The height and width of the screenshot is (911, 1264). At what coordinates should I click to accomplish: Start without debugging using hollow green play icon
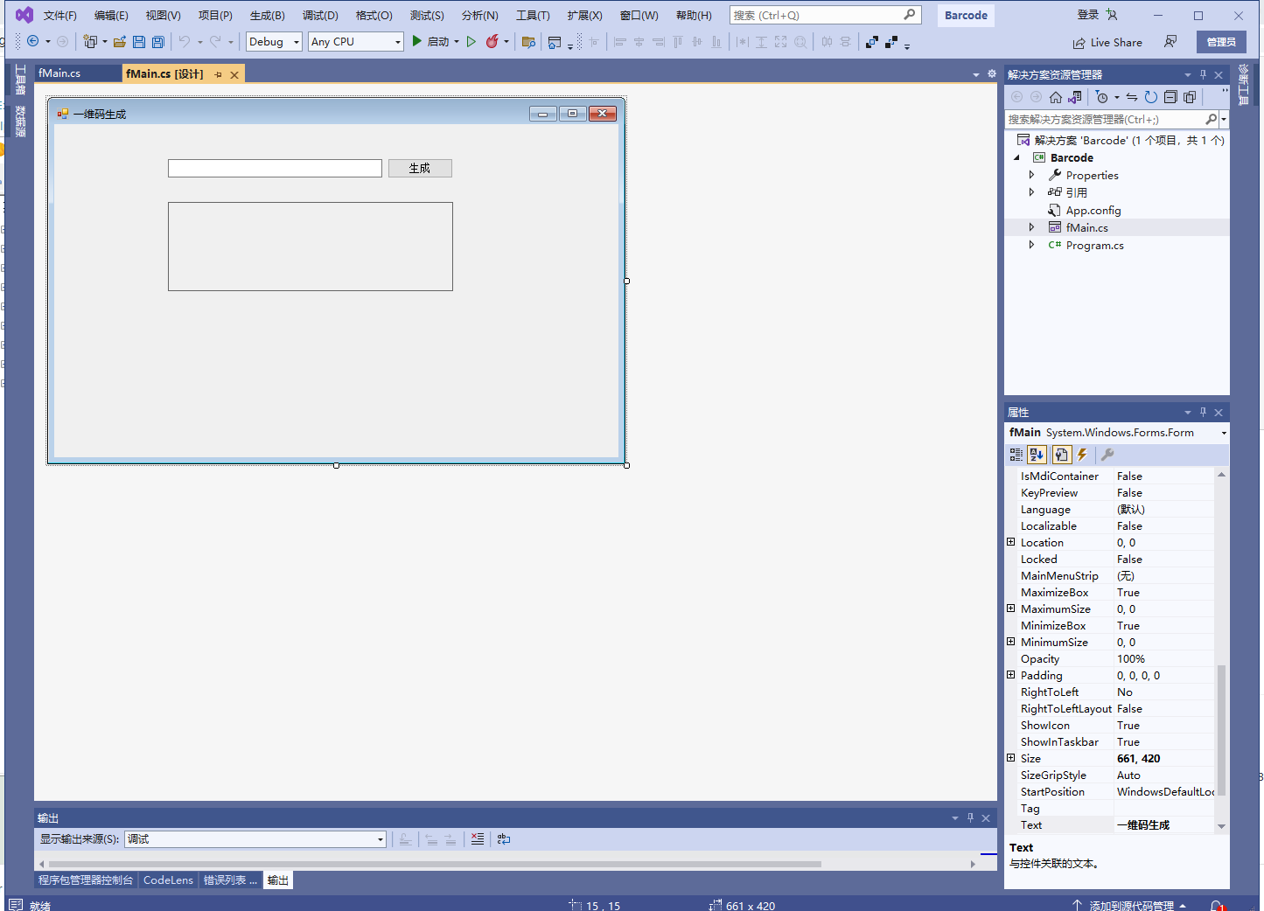[471, 42]
